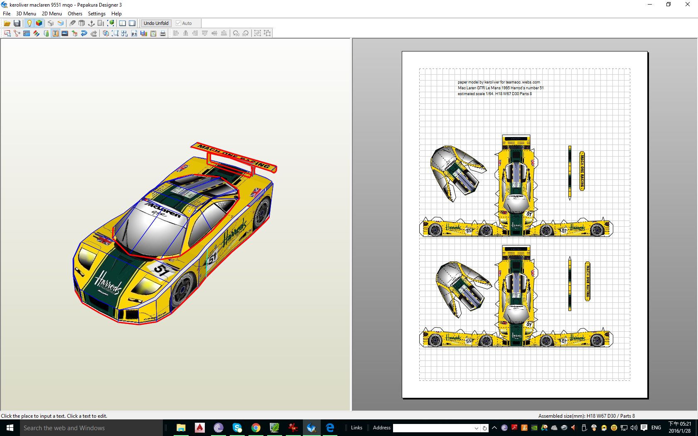
Task: Select the Join/Disjoin Face tool icon
Action: tap(17, 33)
